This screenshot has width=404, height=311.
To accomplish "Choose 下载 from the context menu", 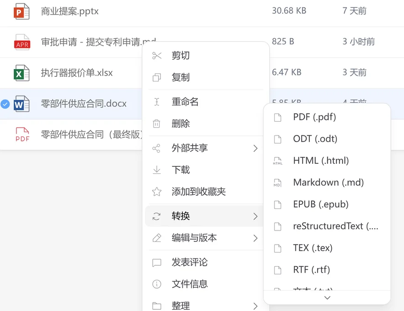I will [x=206, y=170].
